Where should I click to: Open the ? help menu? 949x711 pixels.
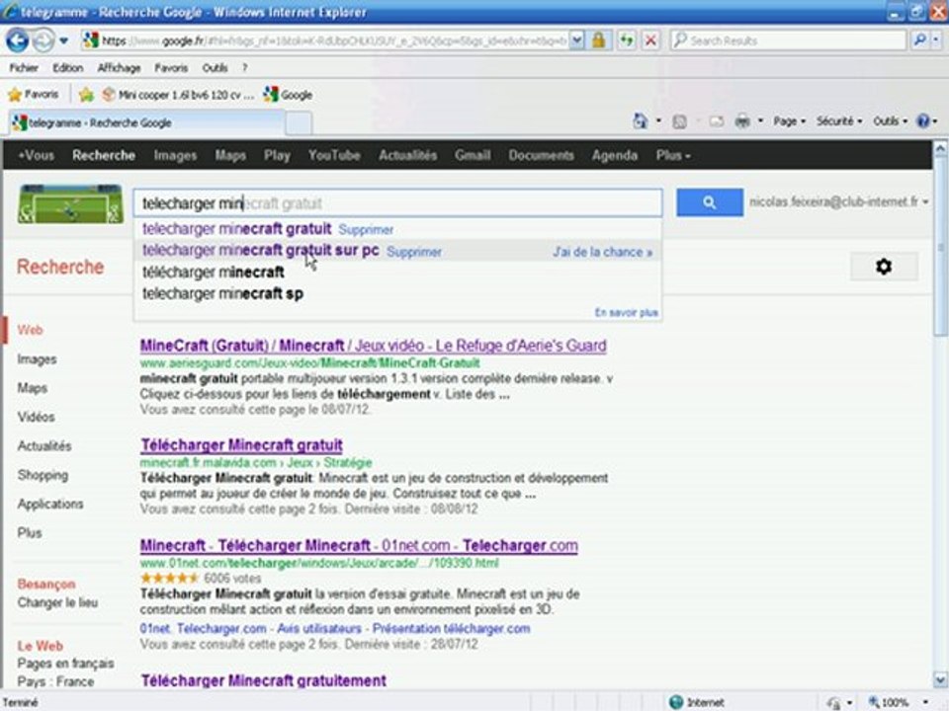tap(245, 68)
